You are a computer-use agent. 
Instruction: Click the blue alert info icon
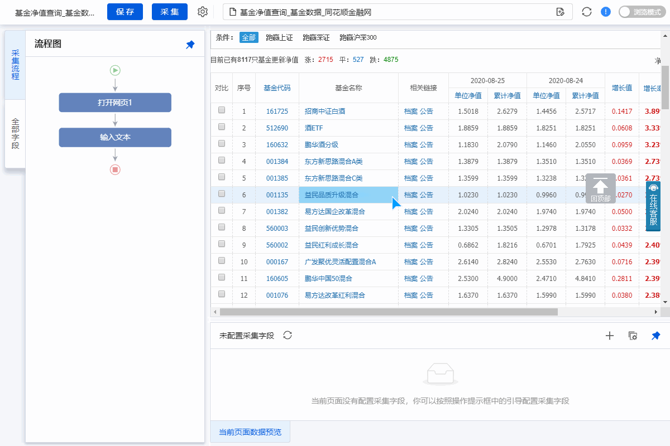point(606,12)
